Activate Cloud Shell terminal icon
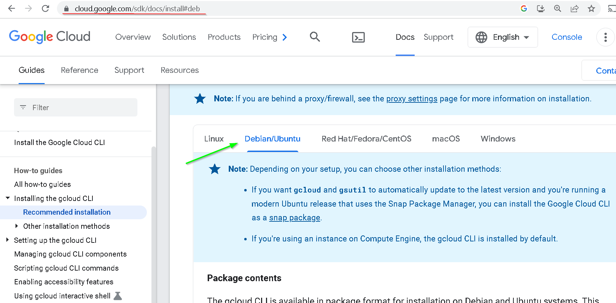The width and height of the screenshot is (616, 303). pyautogui.click(x=358, y=37)
